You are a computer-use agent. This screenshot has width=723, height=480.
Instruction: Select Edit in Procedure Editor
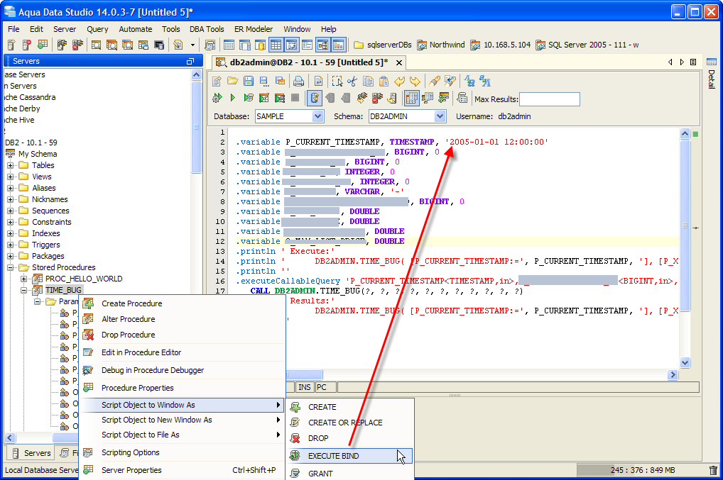tap(182, 352)
